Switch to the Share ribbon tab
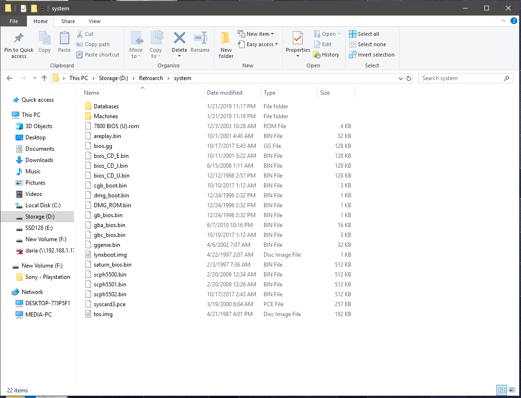This screenshot has width=521, height=398. (x=68, y=21)
